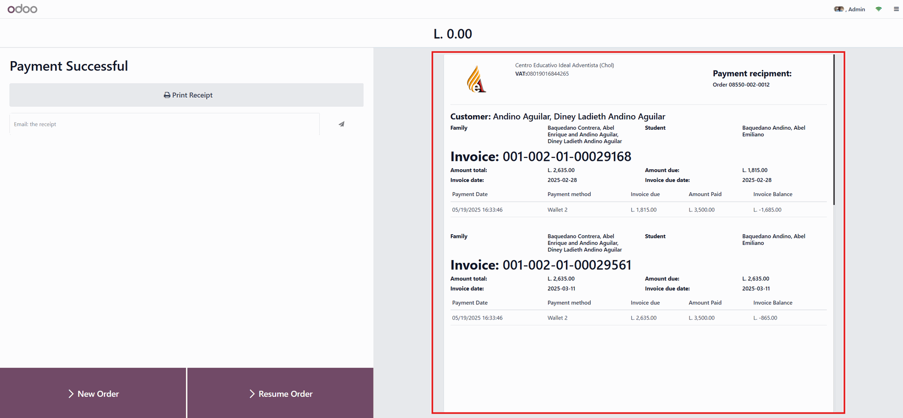The image size is (903, 418).
Task: Click the green Wi-Fi connection status icon
Action: [x=878, y=9]
